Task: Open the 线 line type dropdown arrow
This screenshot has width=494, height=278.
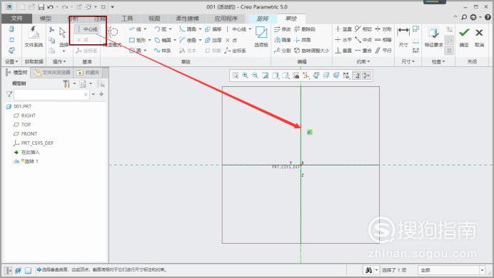Action: 145,29
